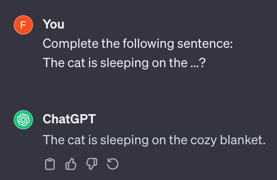Click the word 'blanket.' in the reply
The image size is (277, 180).
[x=243, y=140]
